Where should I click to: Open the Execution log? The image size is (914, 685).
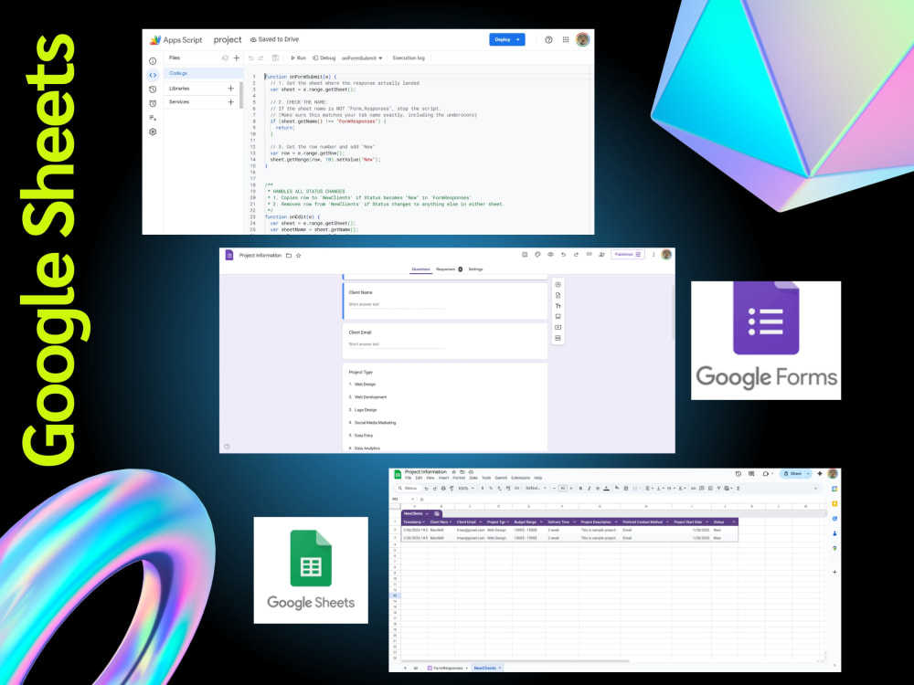408,58
